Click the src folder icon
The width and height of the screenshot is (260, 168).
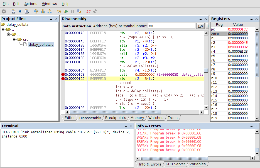pyautogui.click(x=20, y=39)
